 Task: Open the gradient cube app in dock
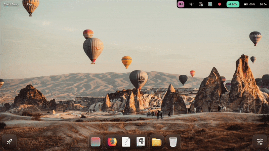95,142
